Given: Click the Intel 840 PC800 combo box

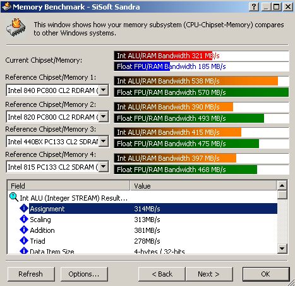Looking at the screenshot, I should pyautogui.click(x=57, y=90).
